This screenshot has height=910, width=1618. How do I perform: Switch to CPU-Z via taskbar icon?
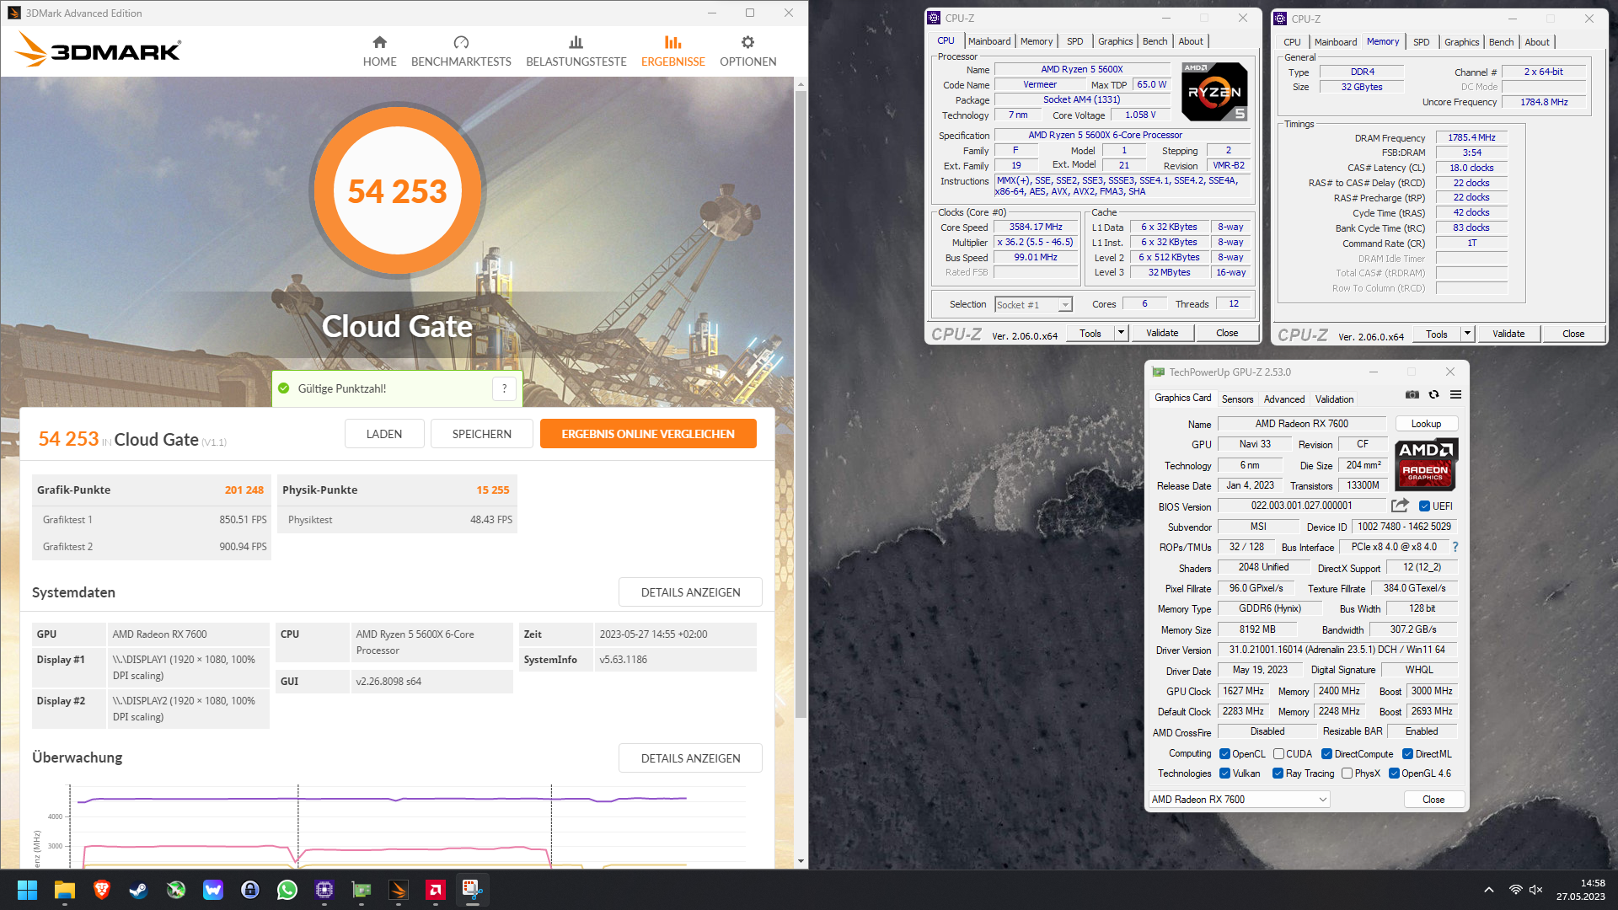click(x=324, y=890)
